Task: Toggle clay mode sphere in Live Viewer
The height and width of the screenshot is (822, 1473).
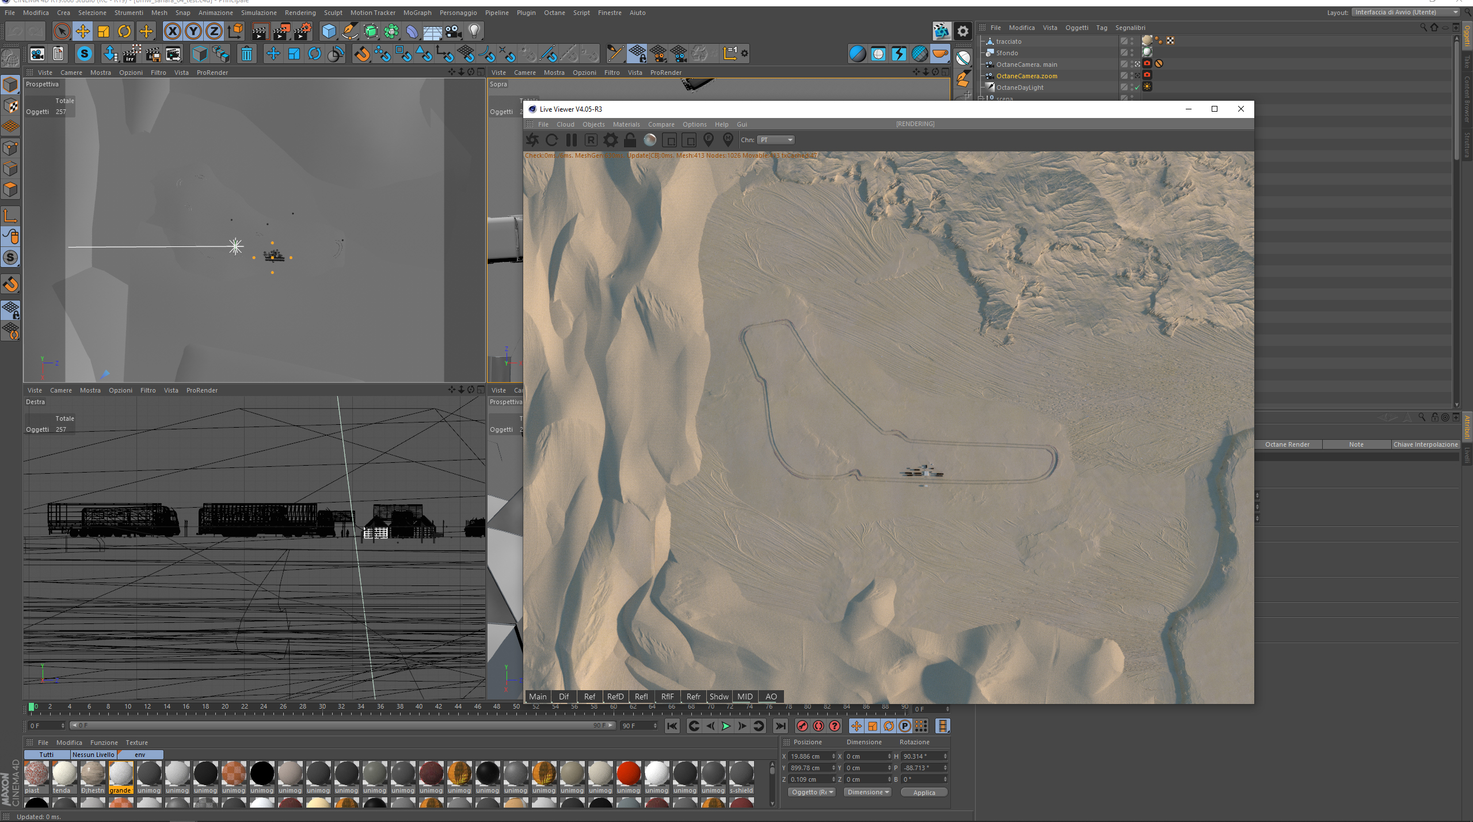Action: pyautogui.click(x=650, y=140)
